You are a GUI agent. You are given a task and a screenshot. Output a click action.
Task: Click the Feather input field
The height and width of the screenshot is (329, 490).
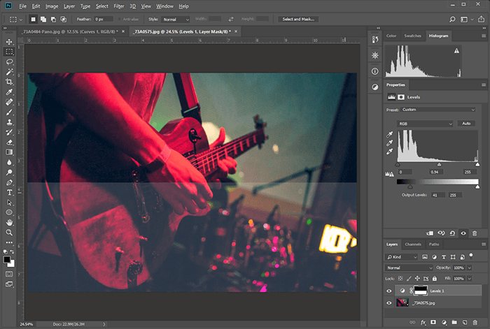point(104,20)
